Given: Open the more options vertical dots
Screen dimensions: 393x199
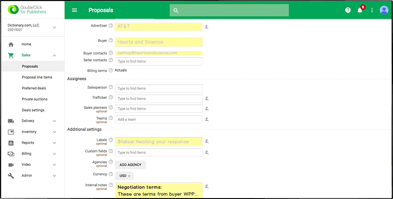Looking at the screenshot, I should [372, 10].
